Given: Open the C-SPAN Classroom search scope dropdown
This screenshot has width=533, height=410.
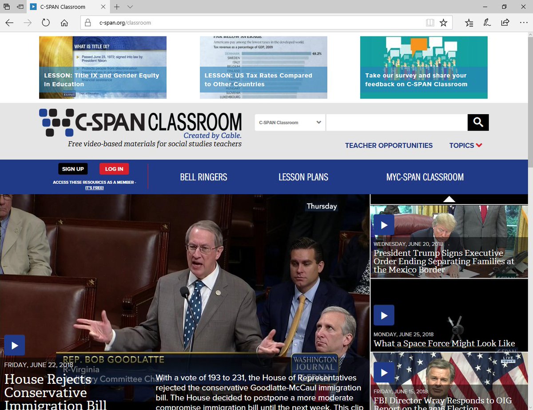Looking at the screenshot, I should point(290,123).
